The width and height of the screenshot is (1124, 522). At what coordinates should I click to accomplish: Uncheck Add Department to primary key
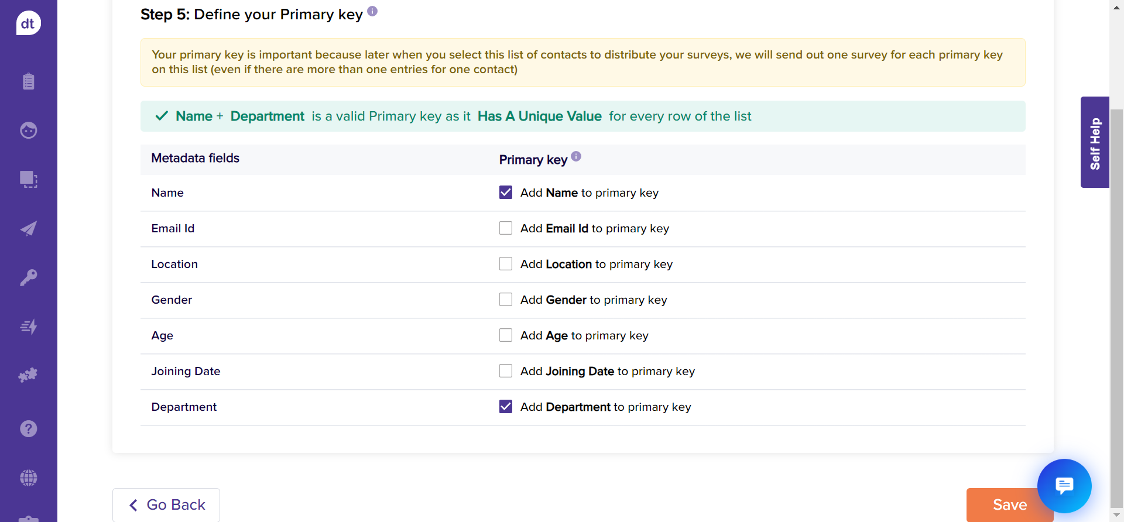click(506, 407)
